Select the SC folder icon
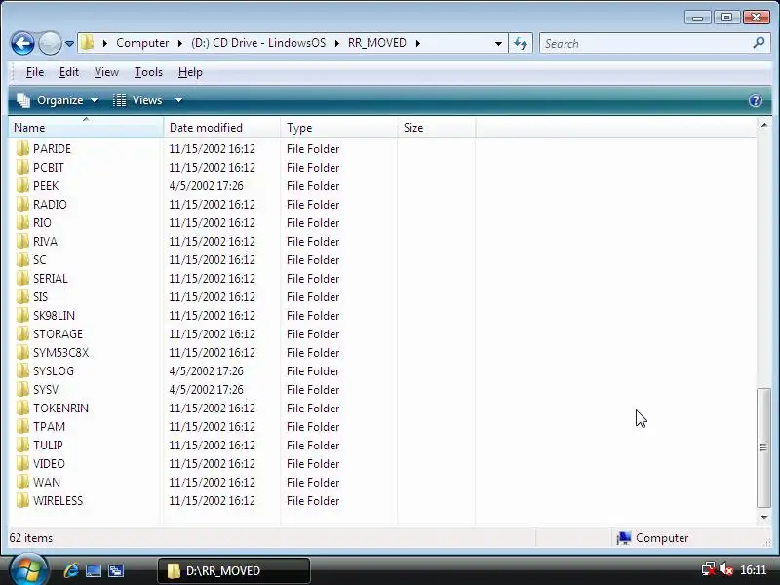Screen dimensions: 780x585 click(22, 259)
